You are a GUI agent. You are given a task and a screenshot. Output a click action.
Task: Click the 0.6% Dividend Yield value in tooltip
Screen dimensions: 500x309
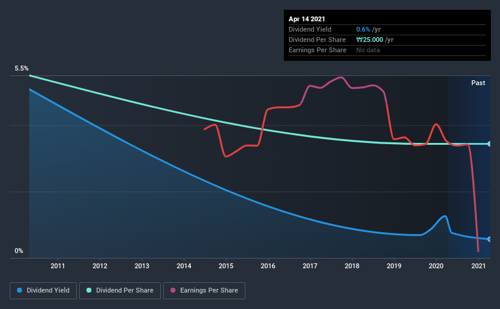coord(363,29)
